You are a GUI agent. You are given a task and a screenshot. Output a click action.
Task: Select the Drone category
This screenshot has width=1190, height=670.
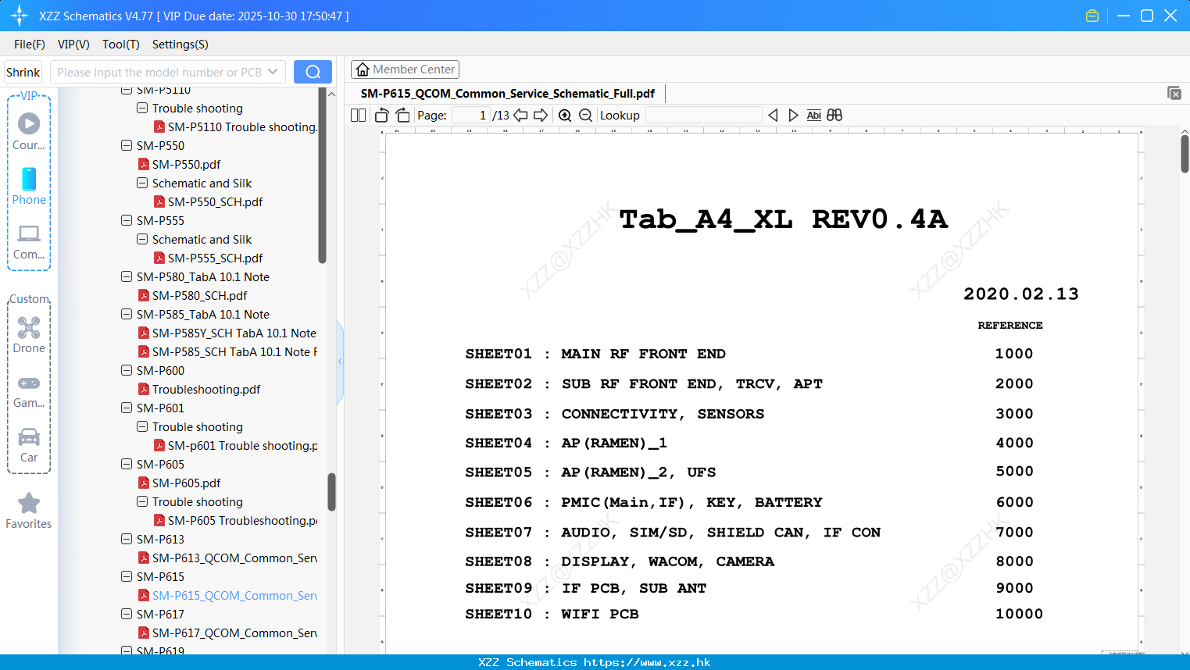tap(29, 335)
